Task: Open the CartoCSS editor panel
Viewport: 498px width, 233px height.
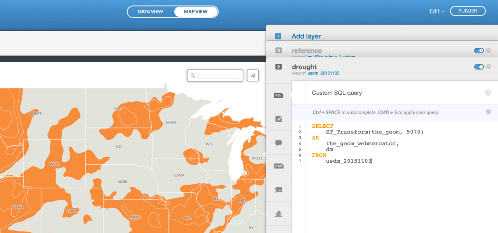Action: [279, 166]
